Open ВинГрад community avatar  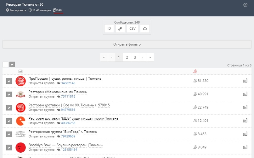(20, 134)
